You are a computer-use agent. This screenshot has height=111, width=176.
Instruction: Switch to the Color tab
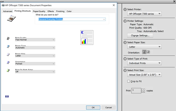(69, 11)
